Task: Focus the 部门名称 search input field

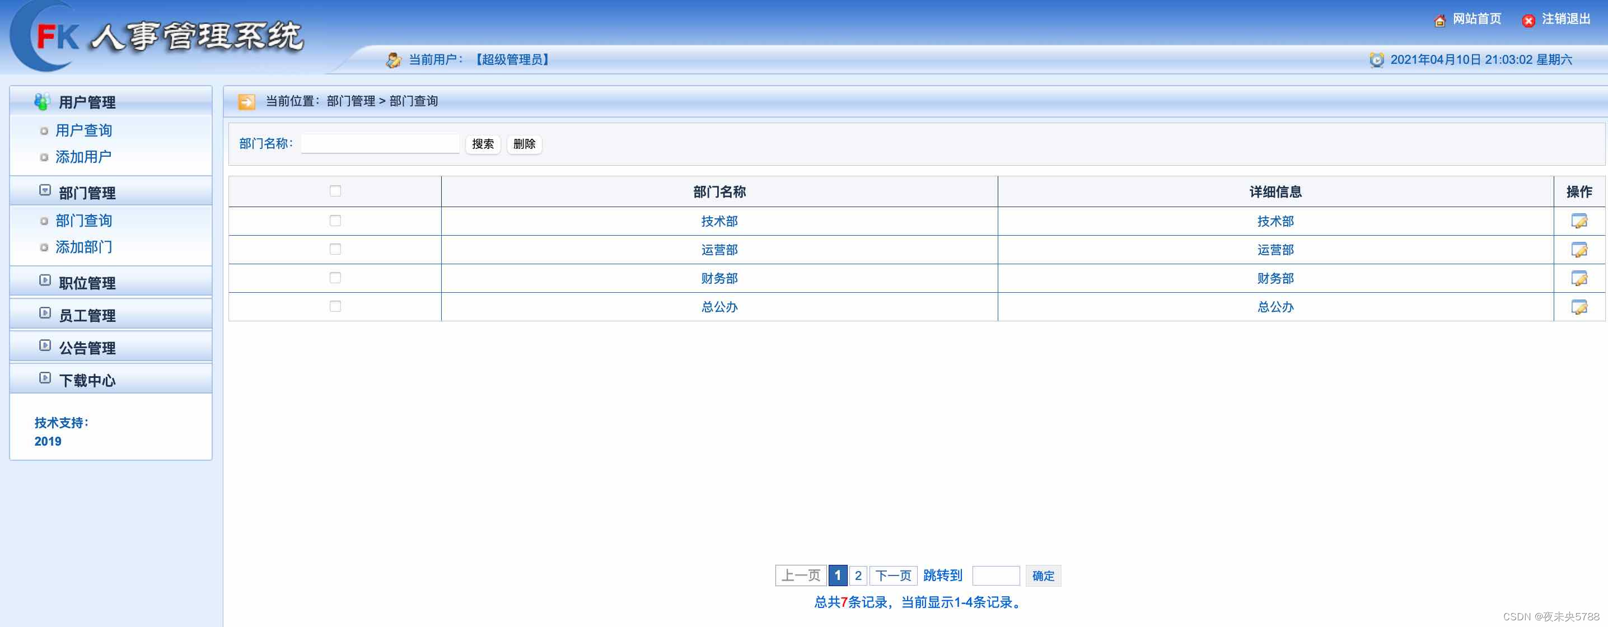Action: (x=380, y=143)
